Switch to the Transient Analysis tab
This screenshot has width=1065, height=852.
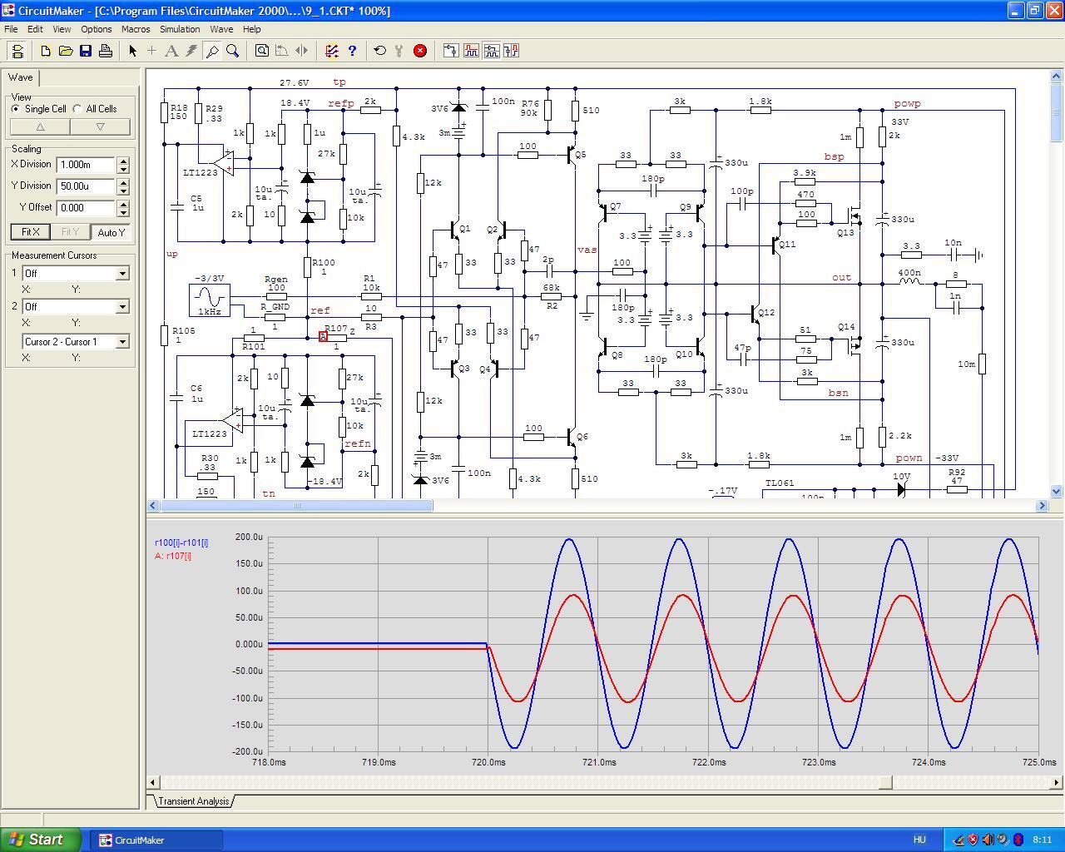click(x=193, y=801)
